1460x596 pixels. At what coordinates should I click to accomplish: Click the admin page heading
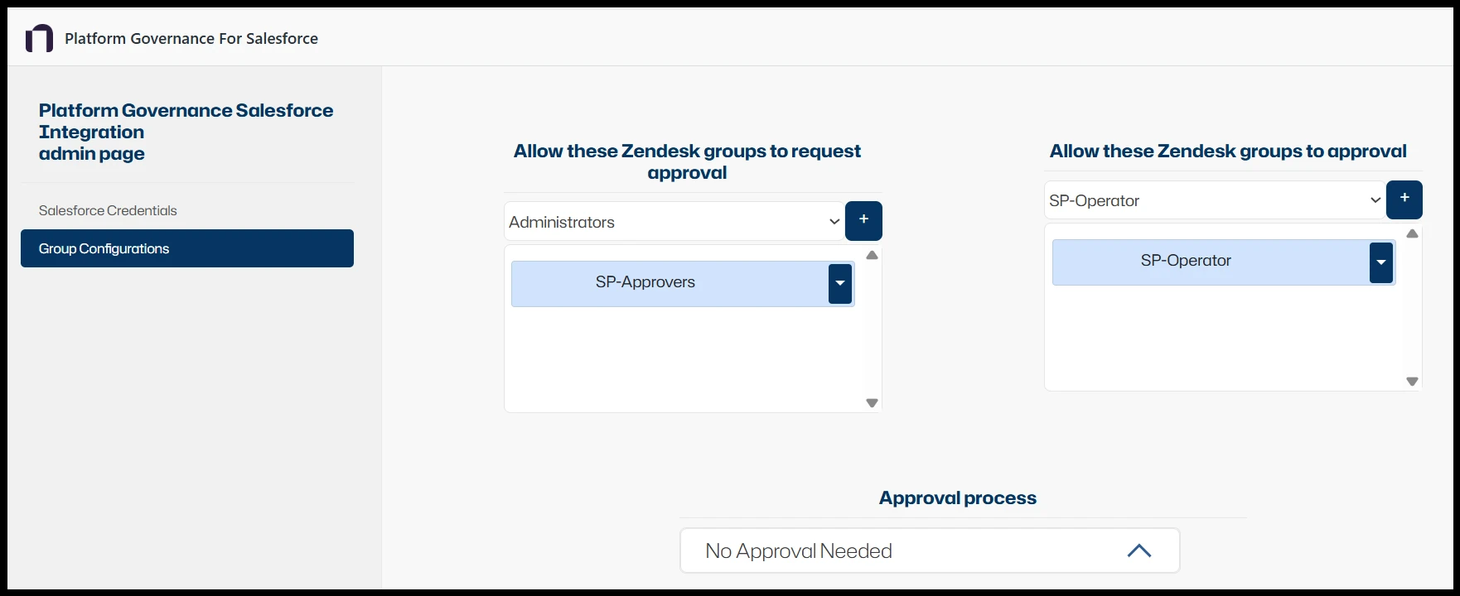(91, 153)
